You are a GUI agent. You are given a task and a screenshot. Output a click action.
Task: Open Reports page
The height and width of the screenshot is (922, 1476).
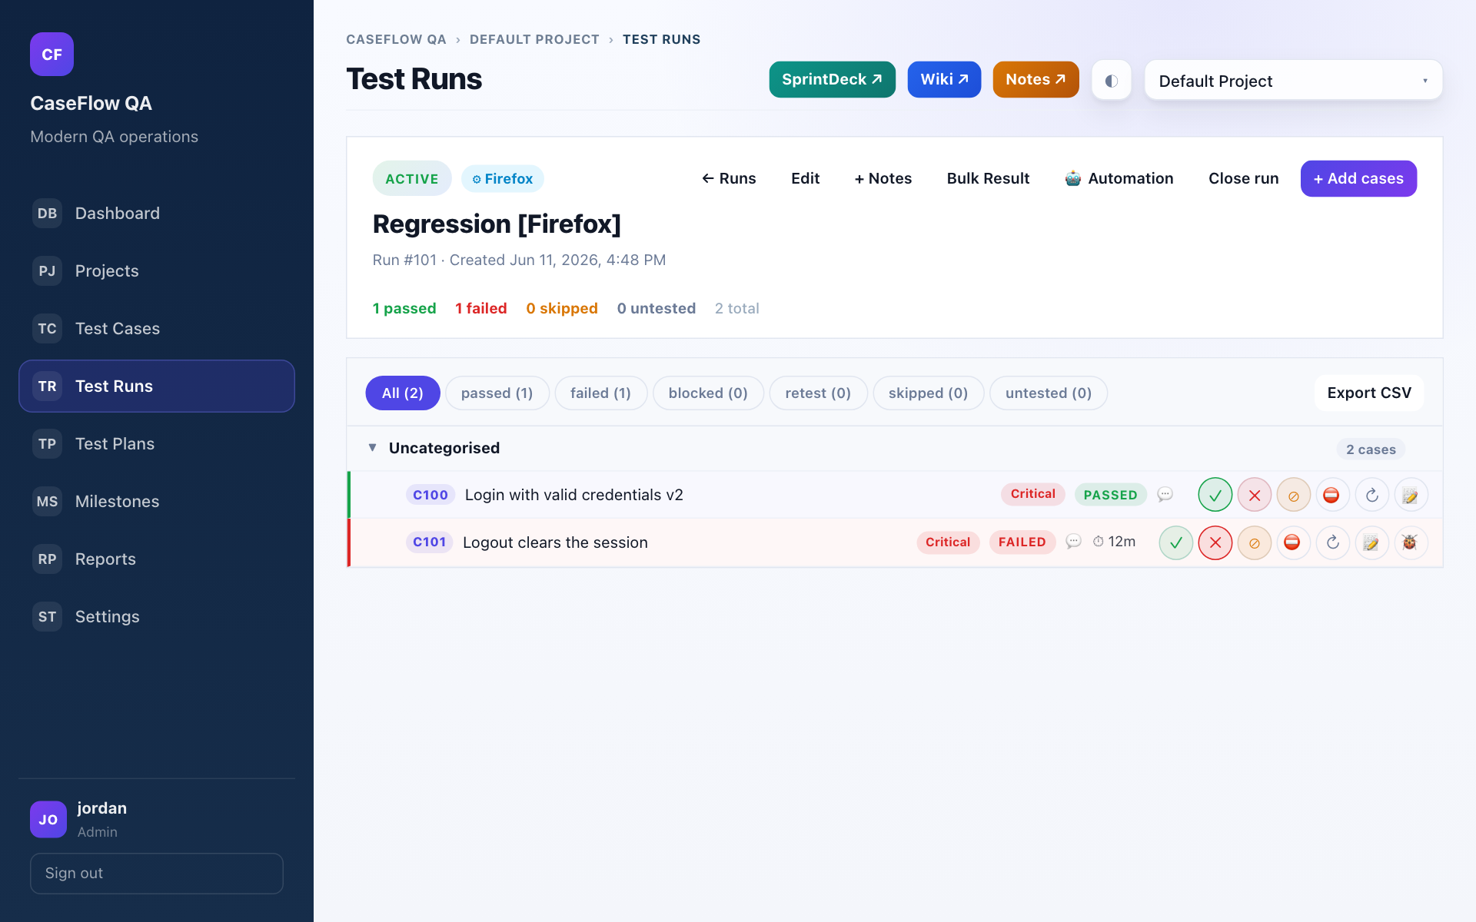pyautogui.click(x=157, y=559)
